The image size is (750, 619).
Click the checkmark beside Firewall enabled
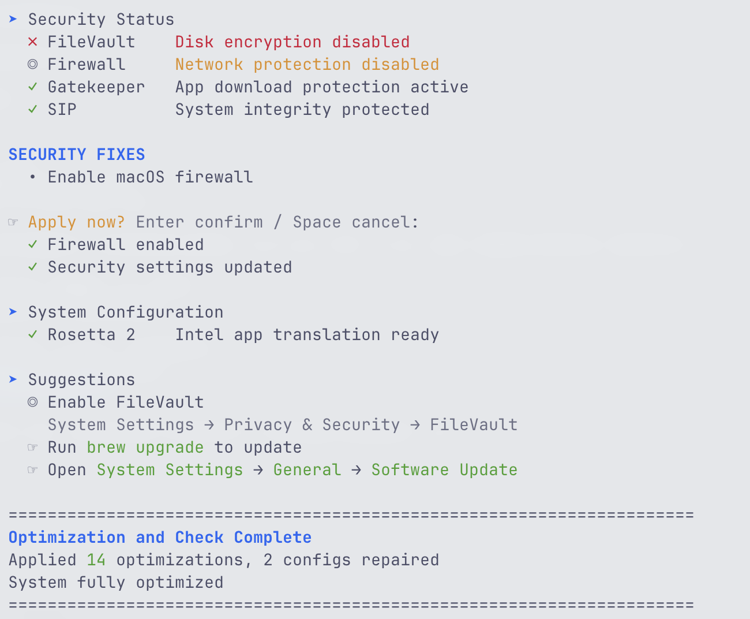(33, 245)
